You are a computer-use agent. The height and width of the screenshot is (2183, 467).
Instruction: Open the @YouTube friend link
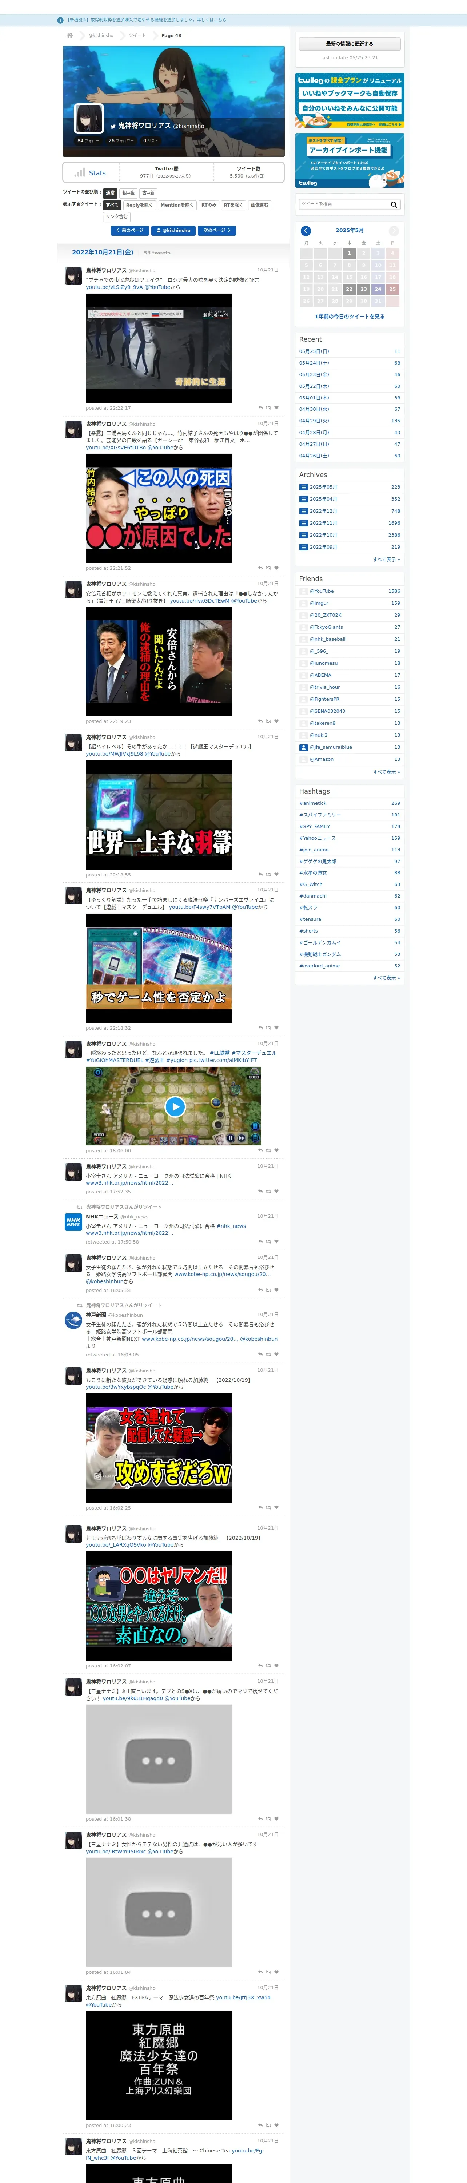click(x=322, y=592)
